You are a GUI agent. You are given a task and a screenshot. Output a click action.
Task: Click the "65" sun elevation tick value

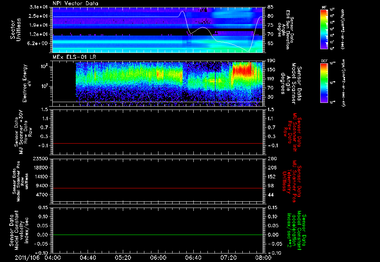pos(271,43)
